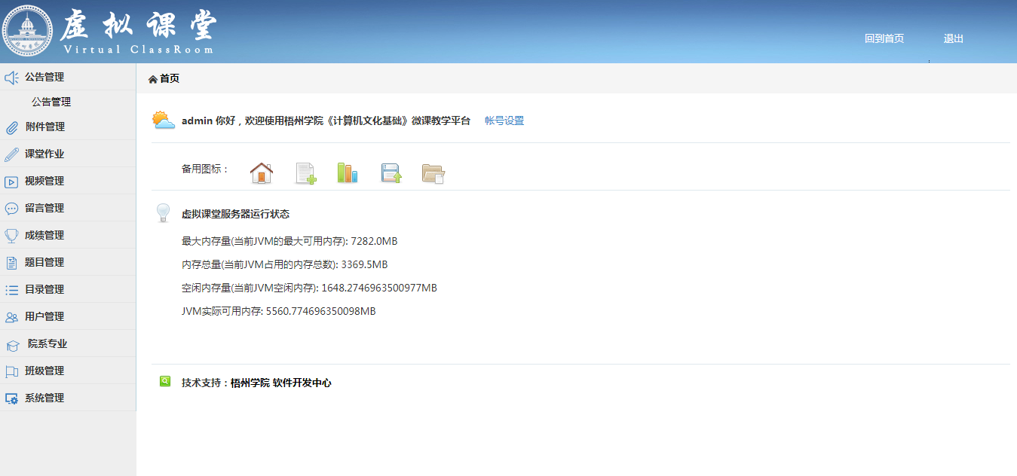Open 课堂作业 in the sidebar

coord(44,154)
